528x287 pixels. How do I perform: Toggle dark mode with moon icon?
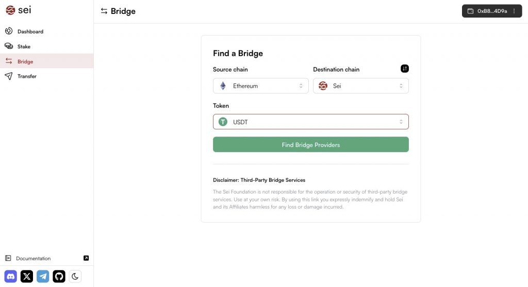(75, 276)
